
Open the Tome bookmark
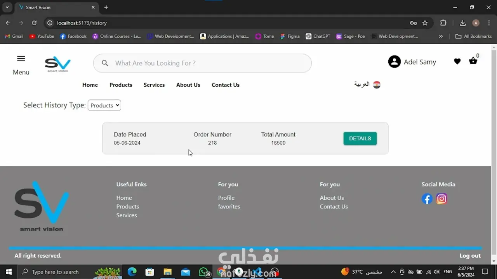pos(264,36)
